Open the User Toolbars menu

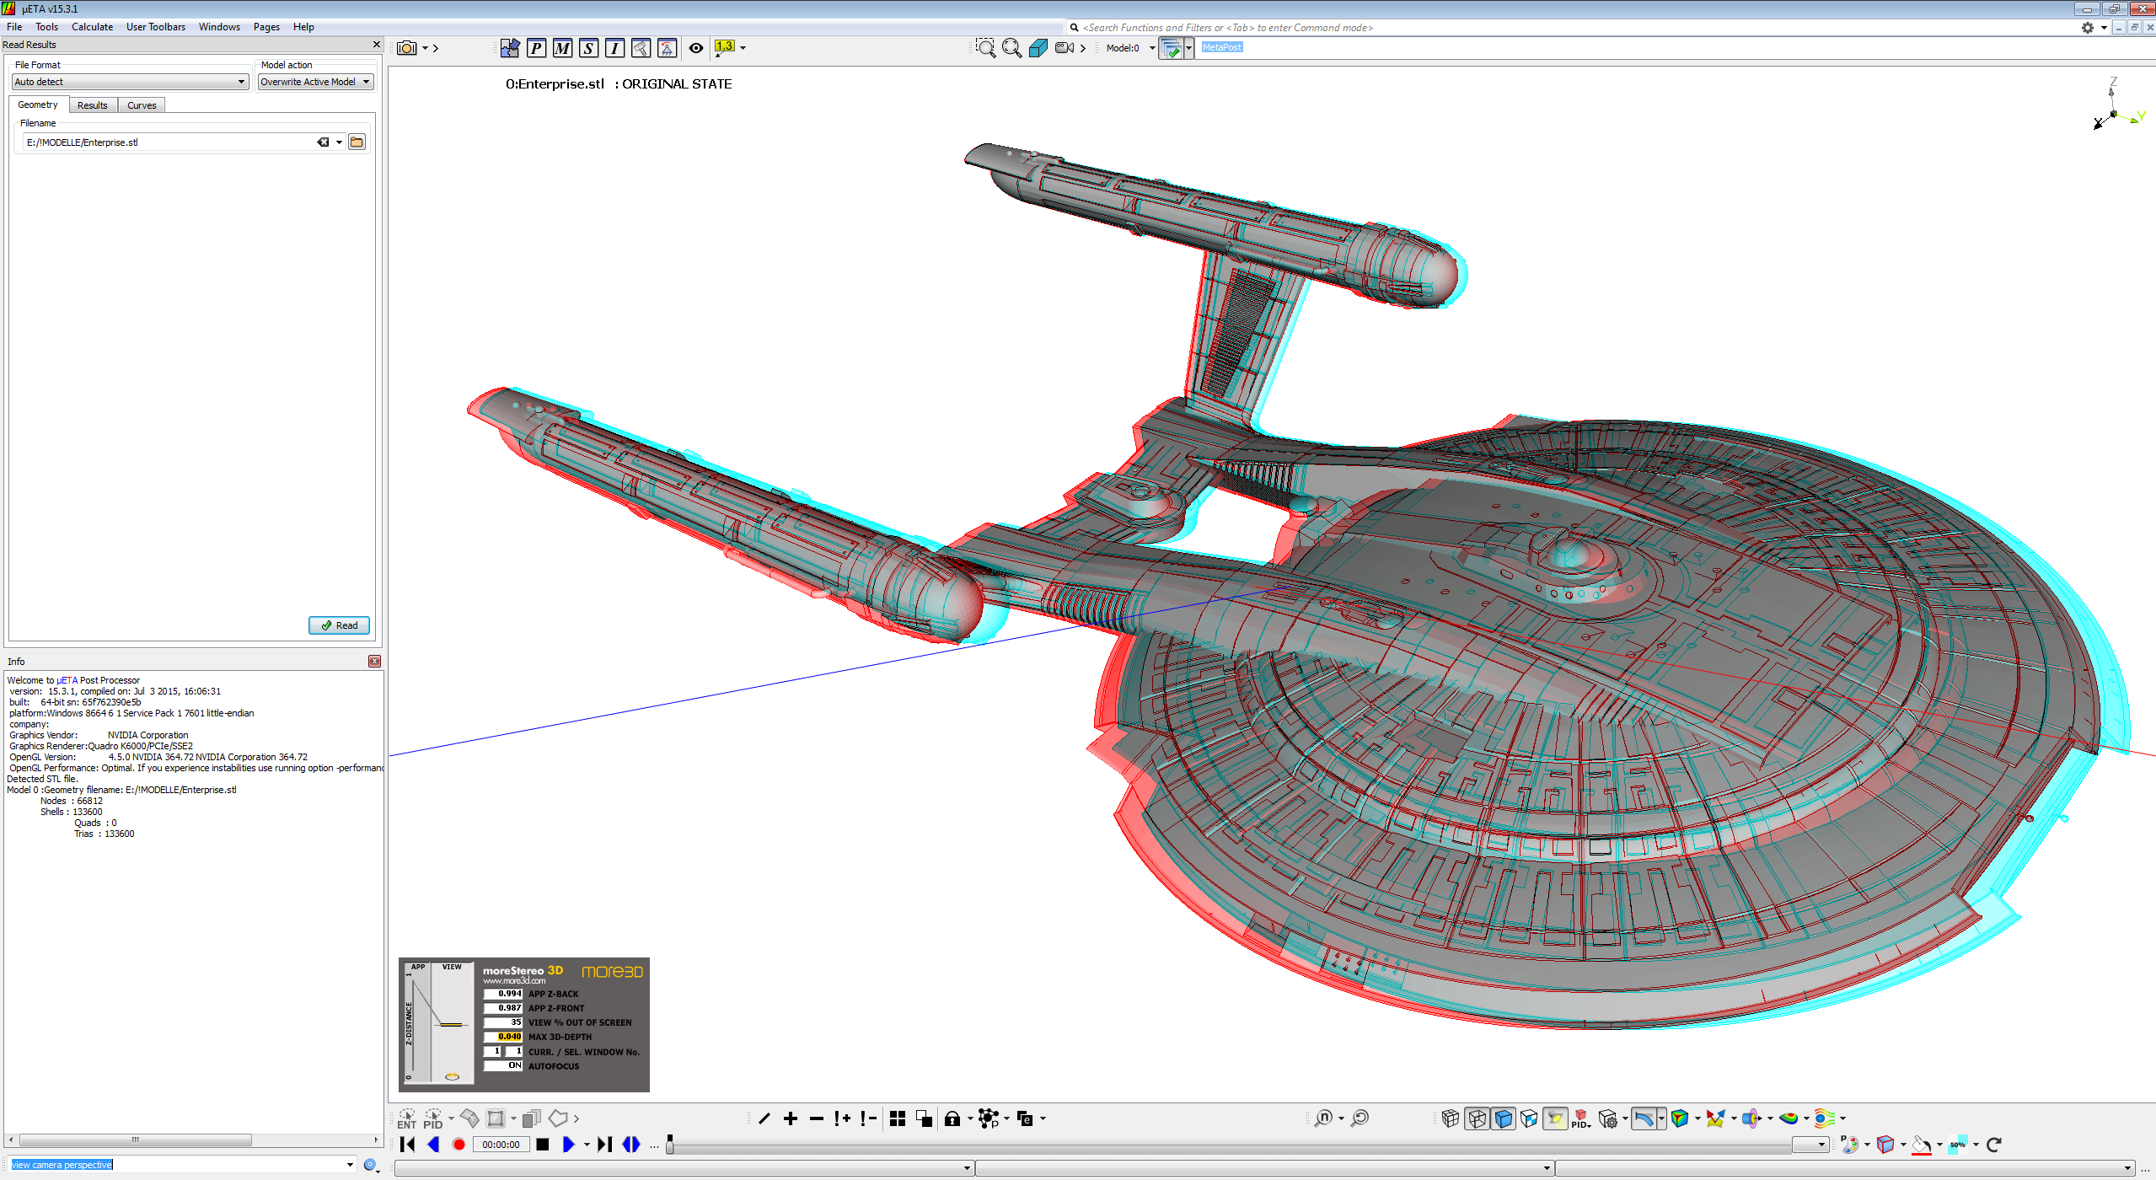pos(156,27)
